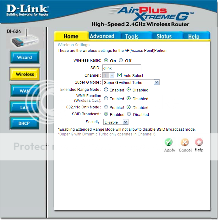Click the D-Link logo
The image size is (218, 220).
[x=27, y=11]
